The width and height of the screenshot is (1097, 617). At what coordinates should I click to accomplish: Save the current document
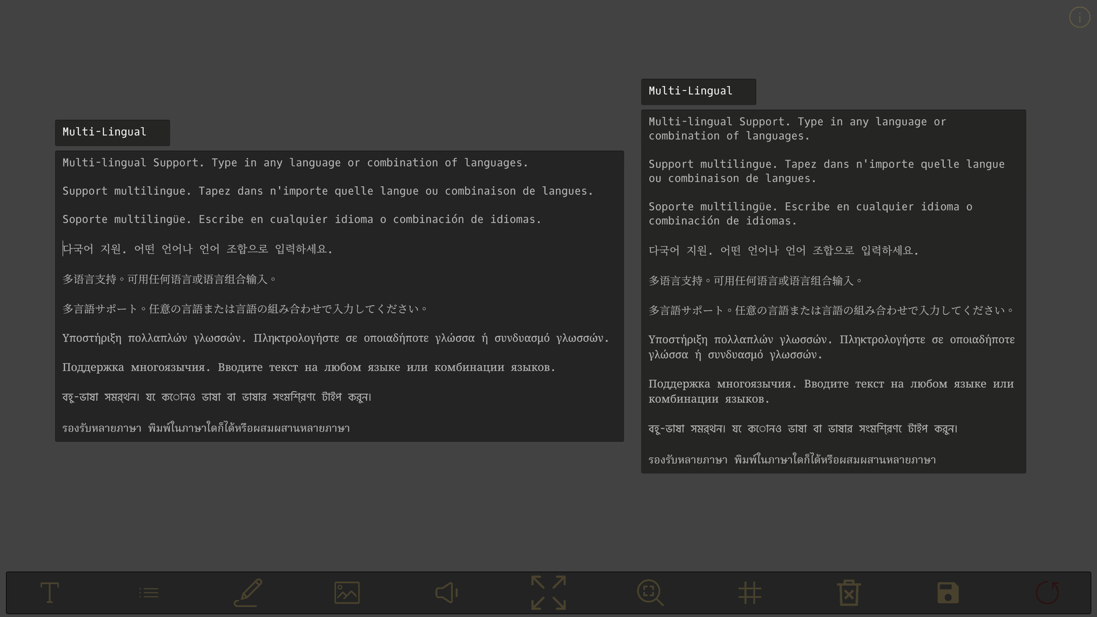tap(948, 592)
